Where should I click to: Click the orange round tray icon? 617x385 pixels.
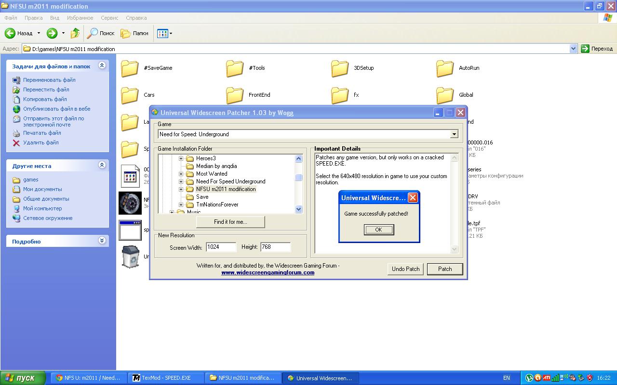tap(538, 378)
